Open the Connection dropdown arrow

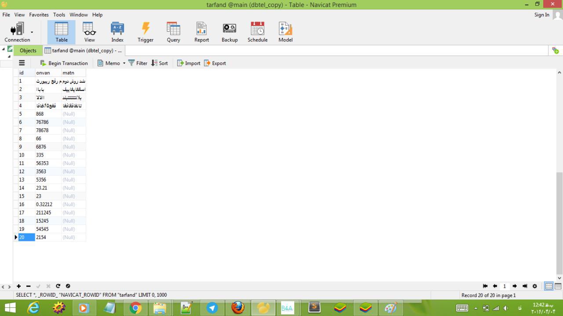32,32
